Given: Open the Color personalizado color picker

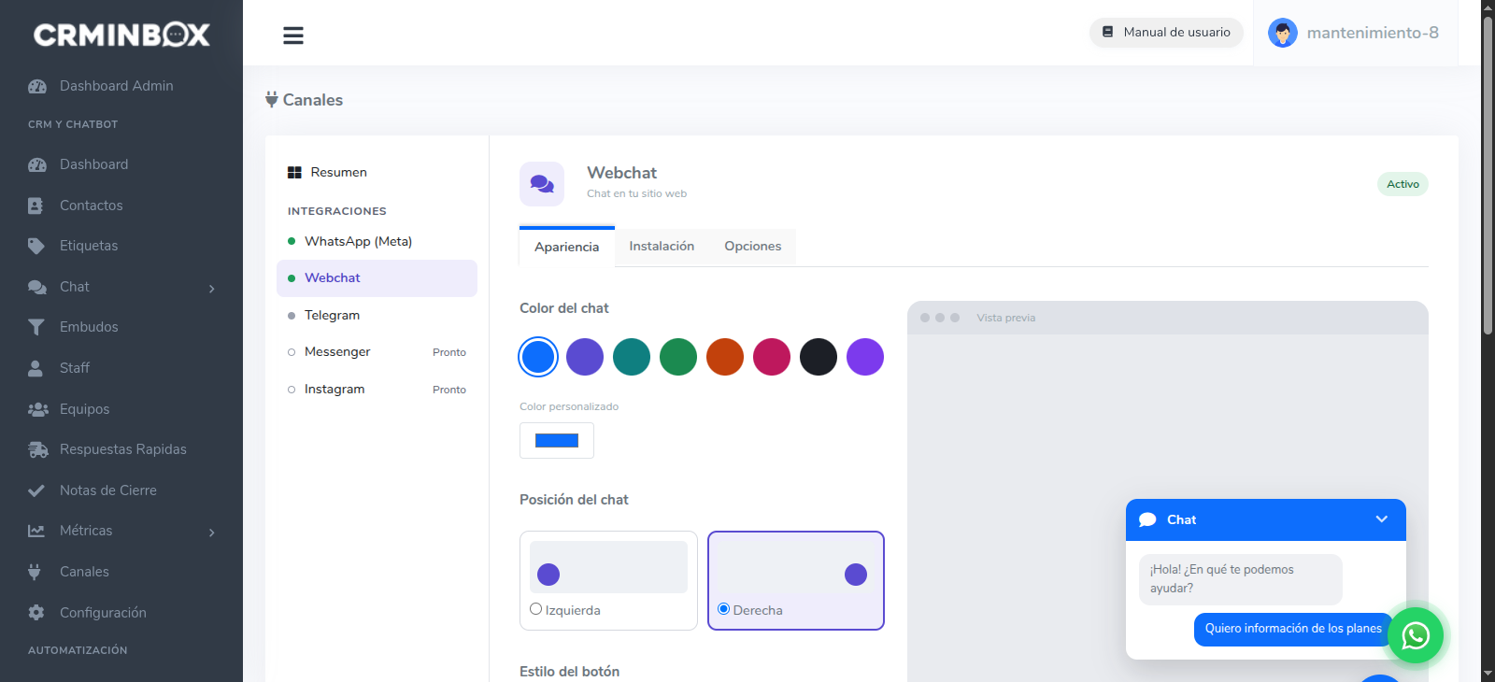Looking at the screenshot, I should pos(557,441).
